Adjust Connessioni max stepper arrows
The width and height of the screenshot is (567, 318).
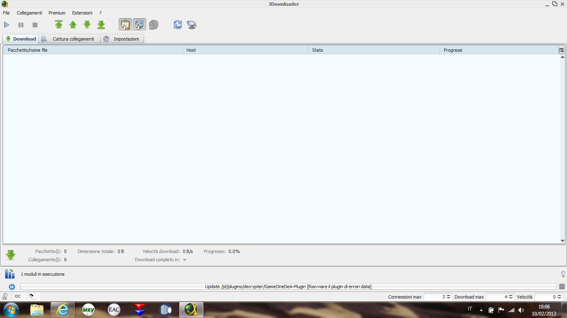tap(449, 297)
